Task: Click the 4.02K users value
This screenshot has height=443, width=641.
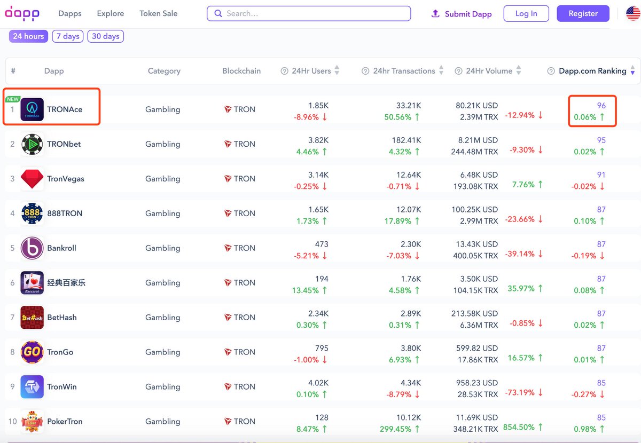Action: pyautogui.click(x=318, y=383)
